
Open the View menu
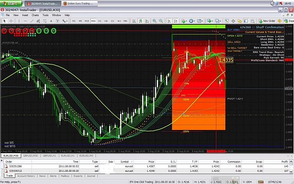(16, 15)
